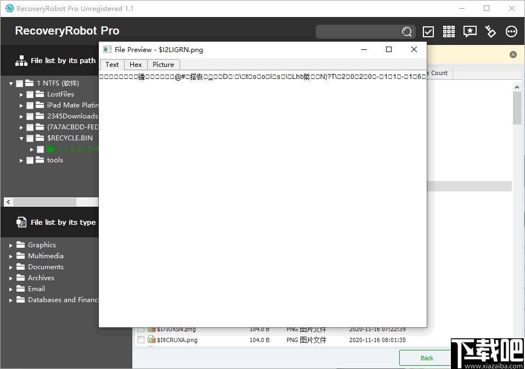Check the {7A7ACBDD-FED folder checkbox
Image resolution: width=525 pixels, height=369 pixels.
30,127
